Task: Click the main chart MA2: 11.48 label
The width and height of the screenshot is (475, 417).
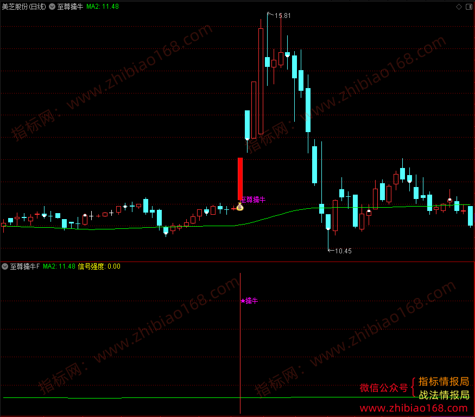Action: (x=103, y=7)
